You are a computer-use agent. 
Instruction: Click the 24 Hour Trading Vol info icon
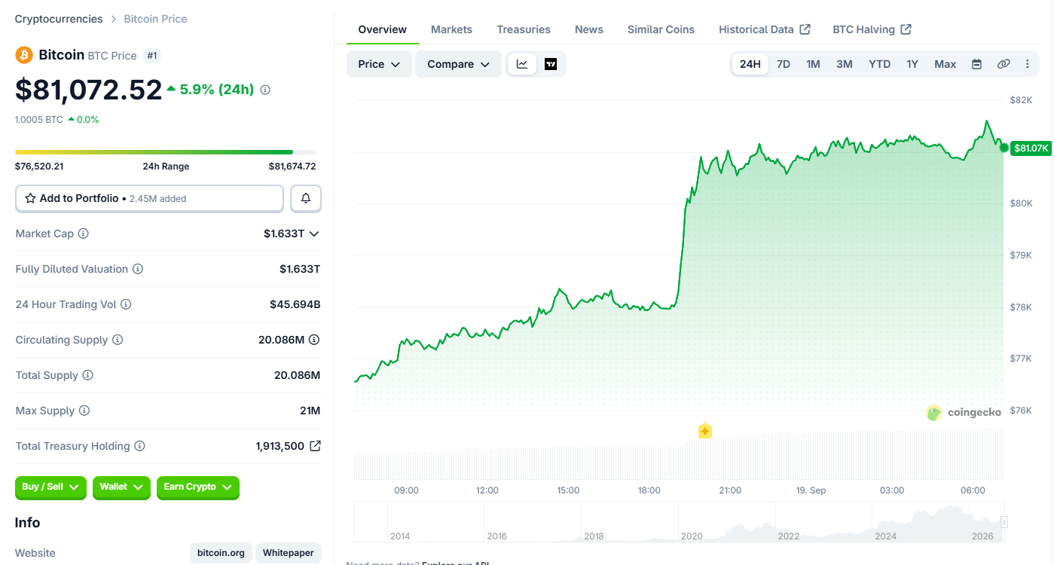126,304
